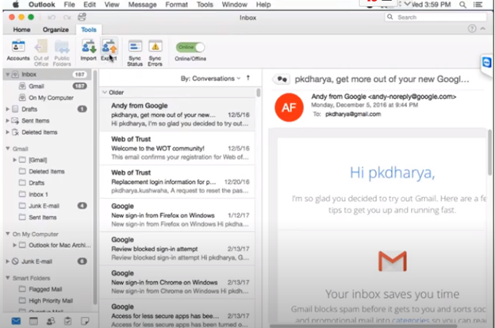Open the File menu
This screenshot has width=495, height=328.
(x=69, y=5)
